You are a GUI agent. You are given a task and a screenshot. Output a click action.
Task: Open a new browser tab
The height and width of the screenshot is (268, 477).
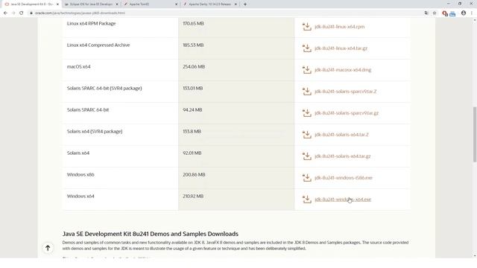pyautogui.click(x=245, y=4)
